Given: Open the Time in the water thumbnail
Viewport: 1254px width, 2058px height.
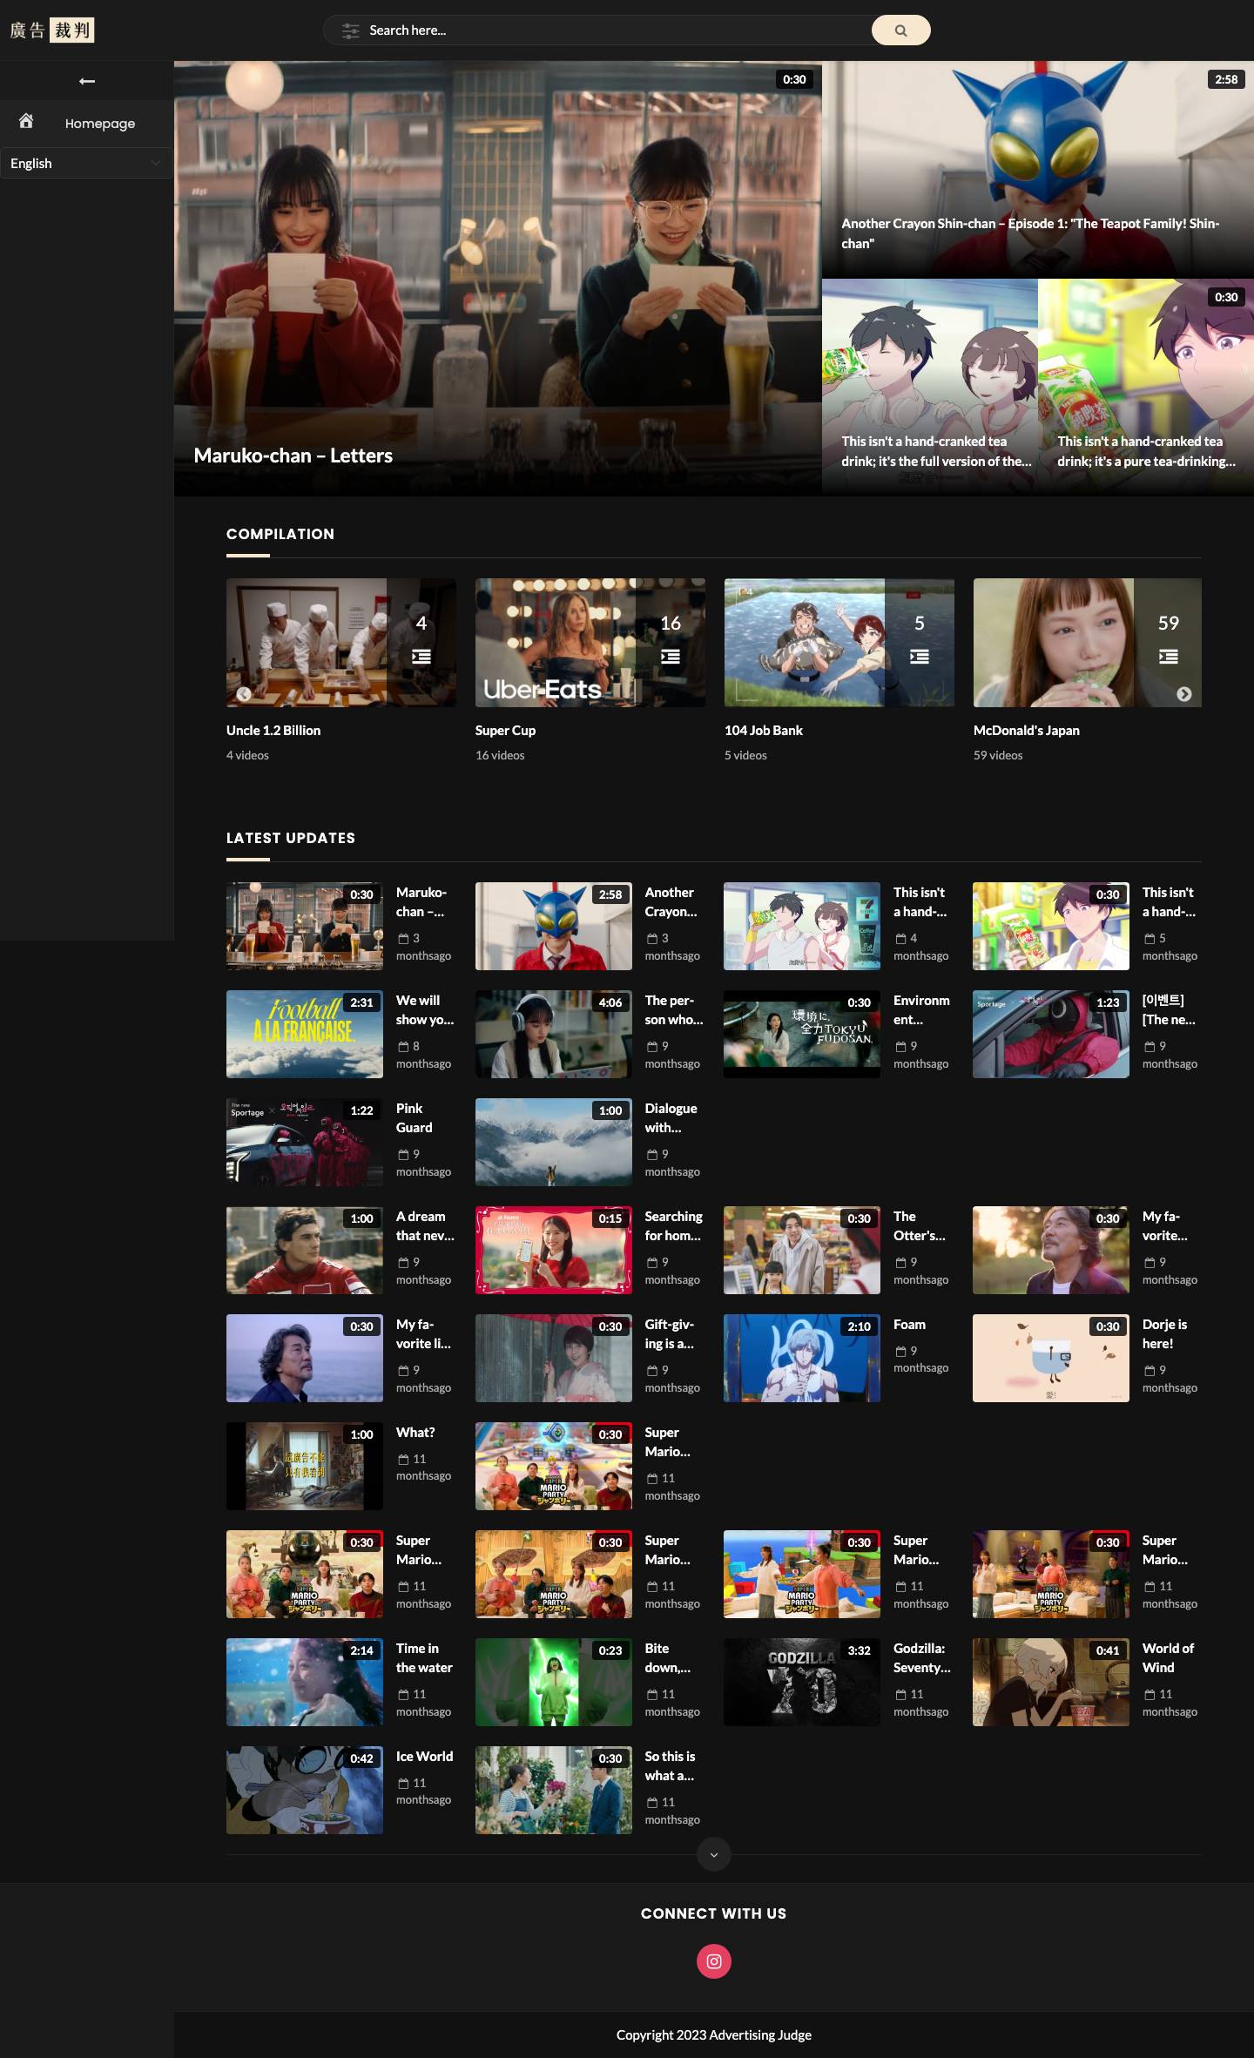Looking at the screenshot, I should 305,1682.
